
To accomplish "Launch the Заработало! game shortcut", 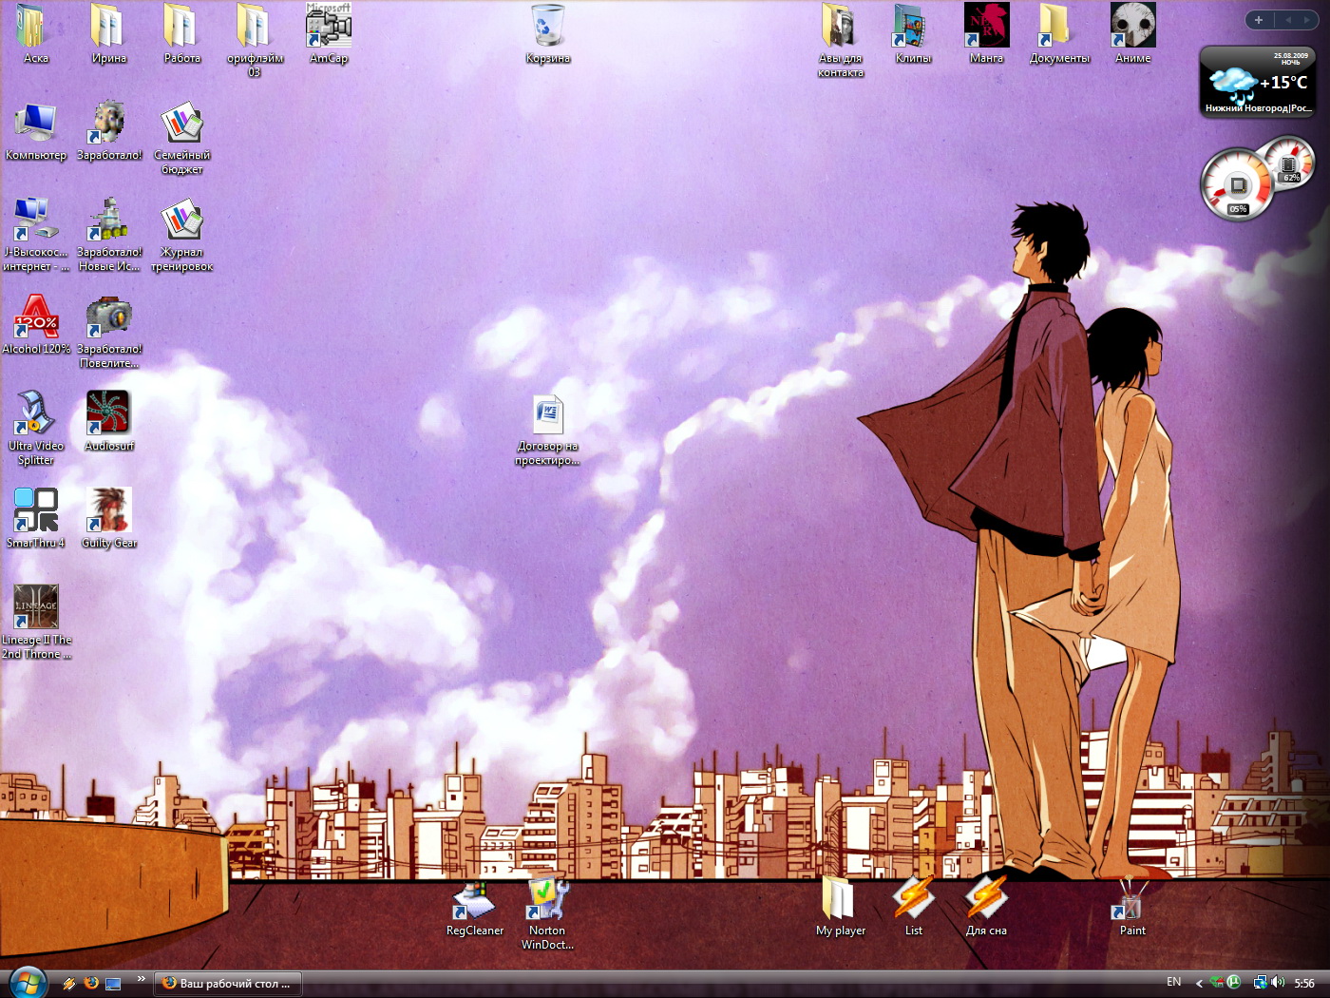I will (x=108, y=130).
